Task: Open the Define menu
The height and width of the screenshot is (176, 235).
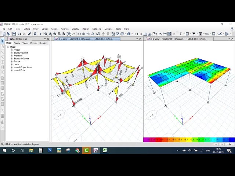Action: (x=27, y=29)
